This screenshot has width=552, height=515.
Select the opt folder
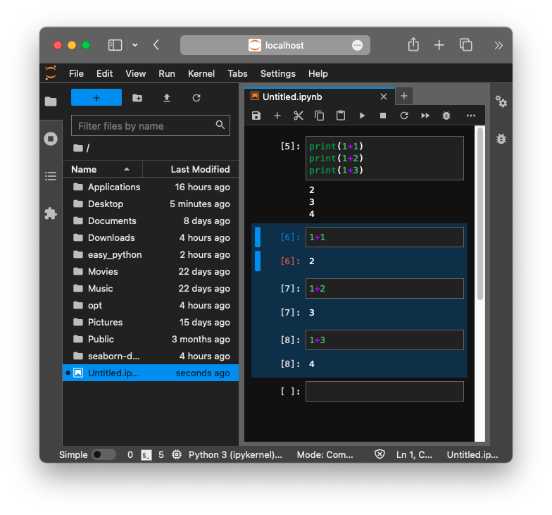[151, 306]
